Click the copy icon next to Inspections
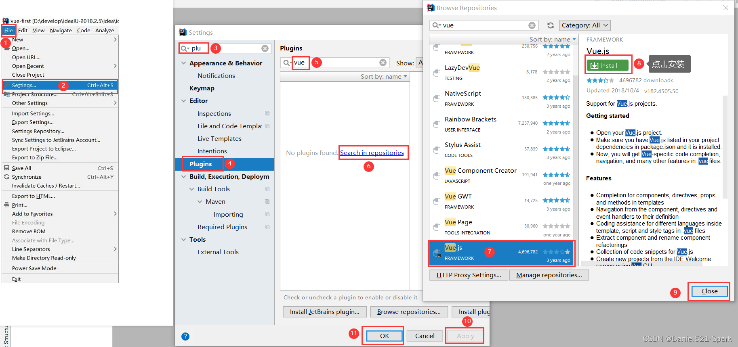The image size is (738, 347). (267, 113)
